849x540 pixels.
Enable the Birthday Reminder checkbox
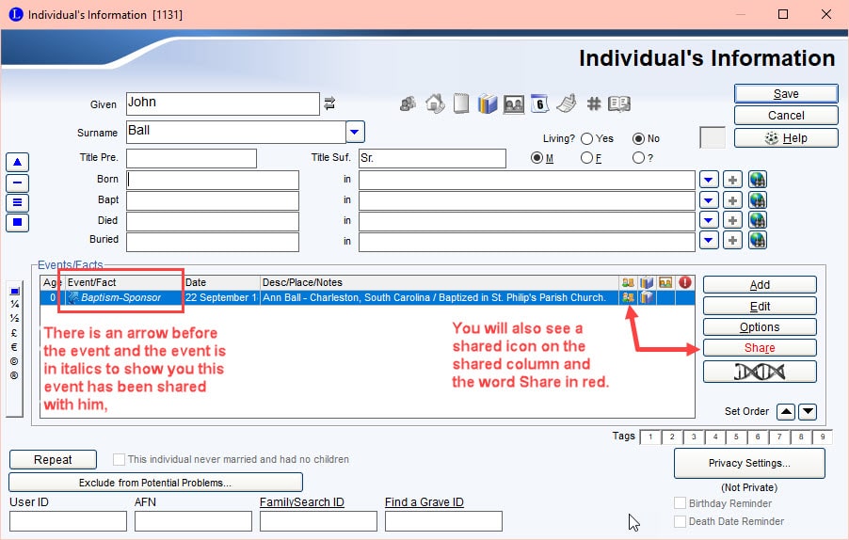[x=681, y=503]
